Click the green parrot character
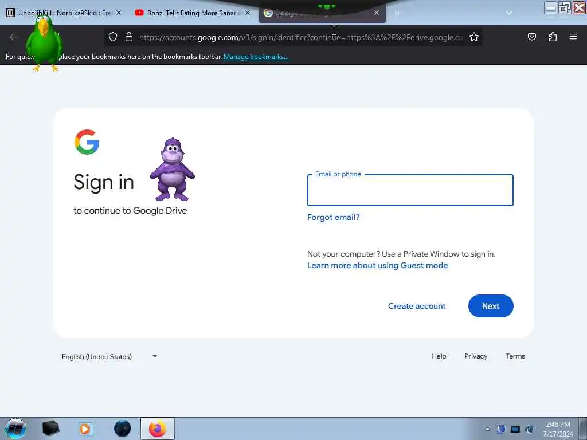Viewport: 587px width, 440px height. point(44,42)
